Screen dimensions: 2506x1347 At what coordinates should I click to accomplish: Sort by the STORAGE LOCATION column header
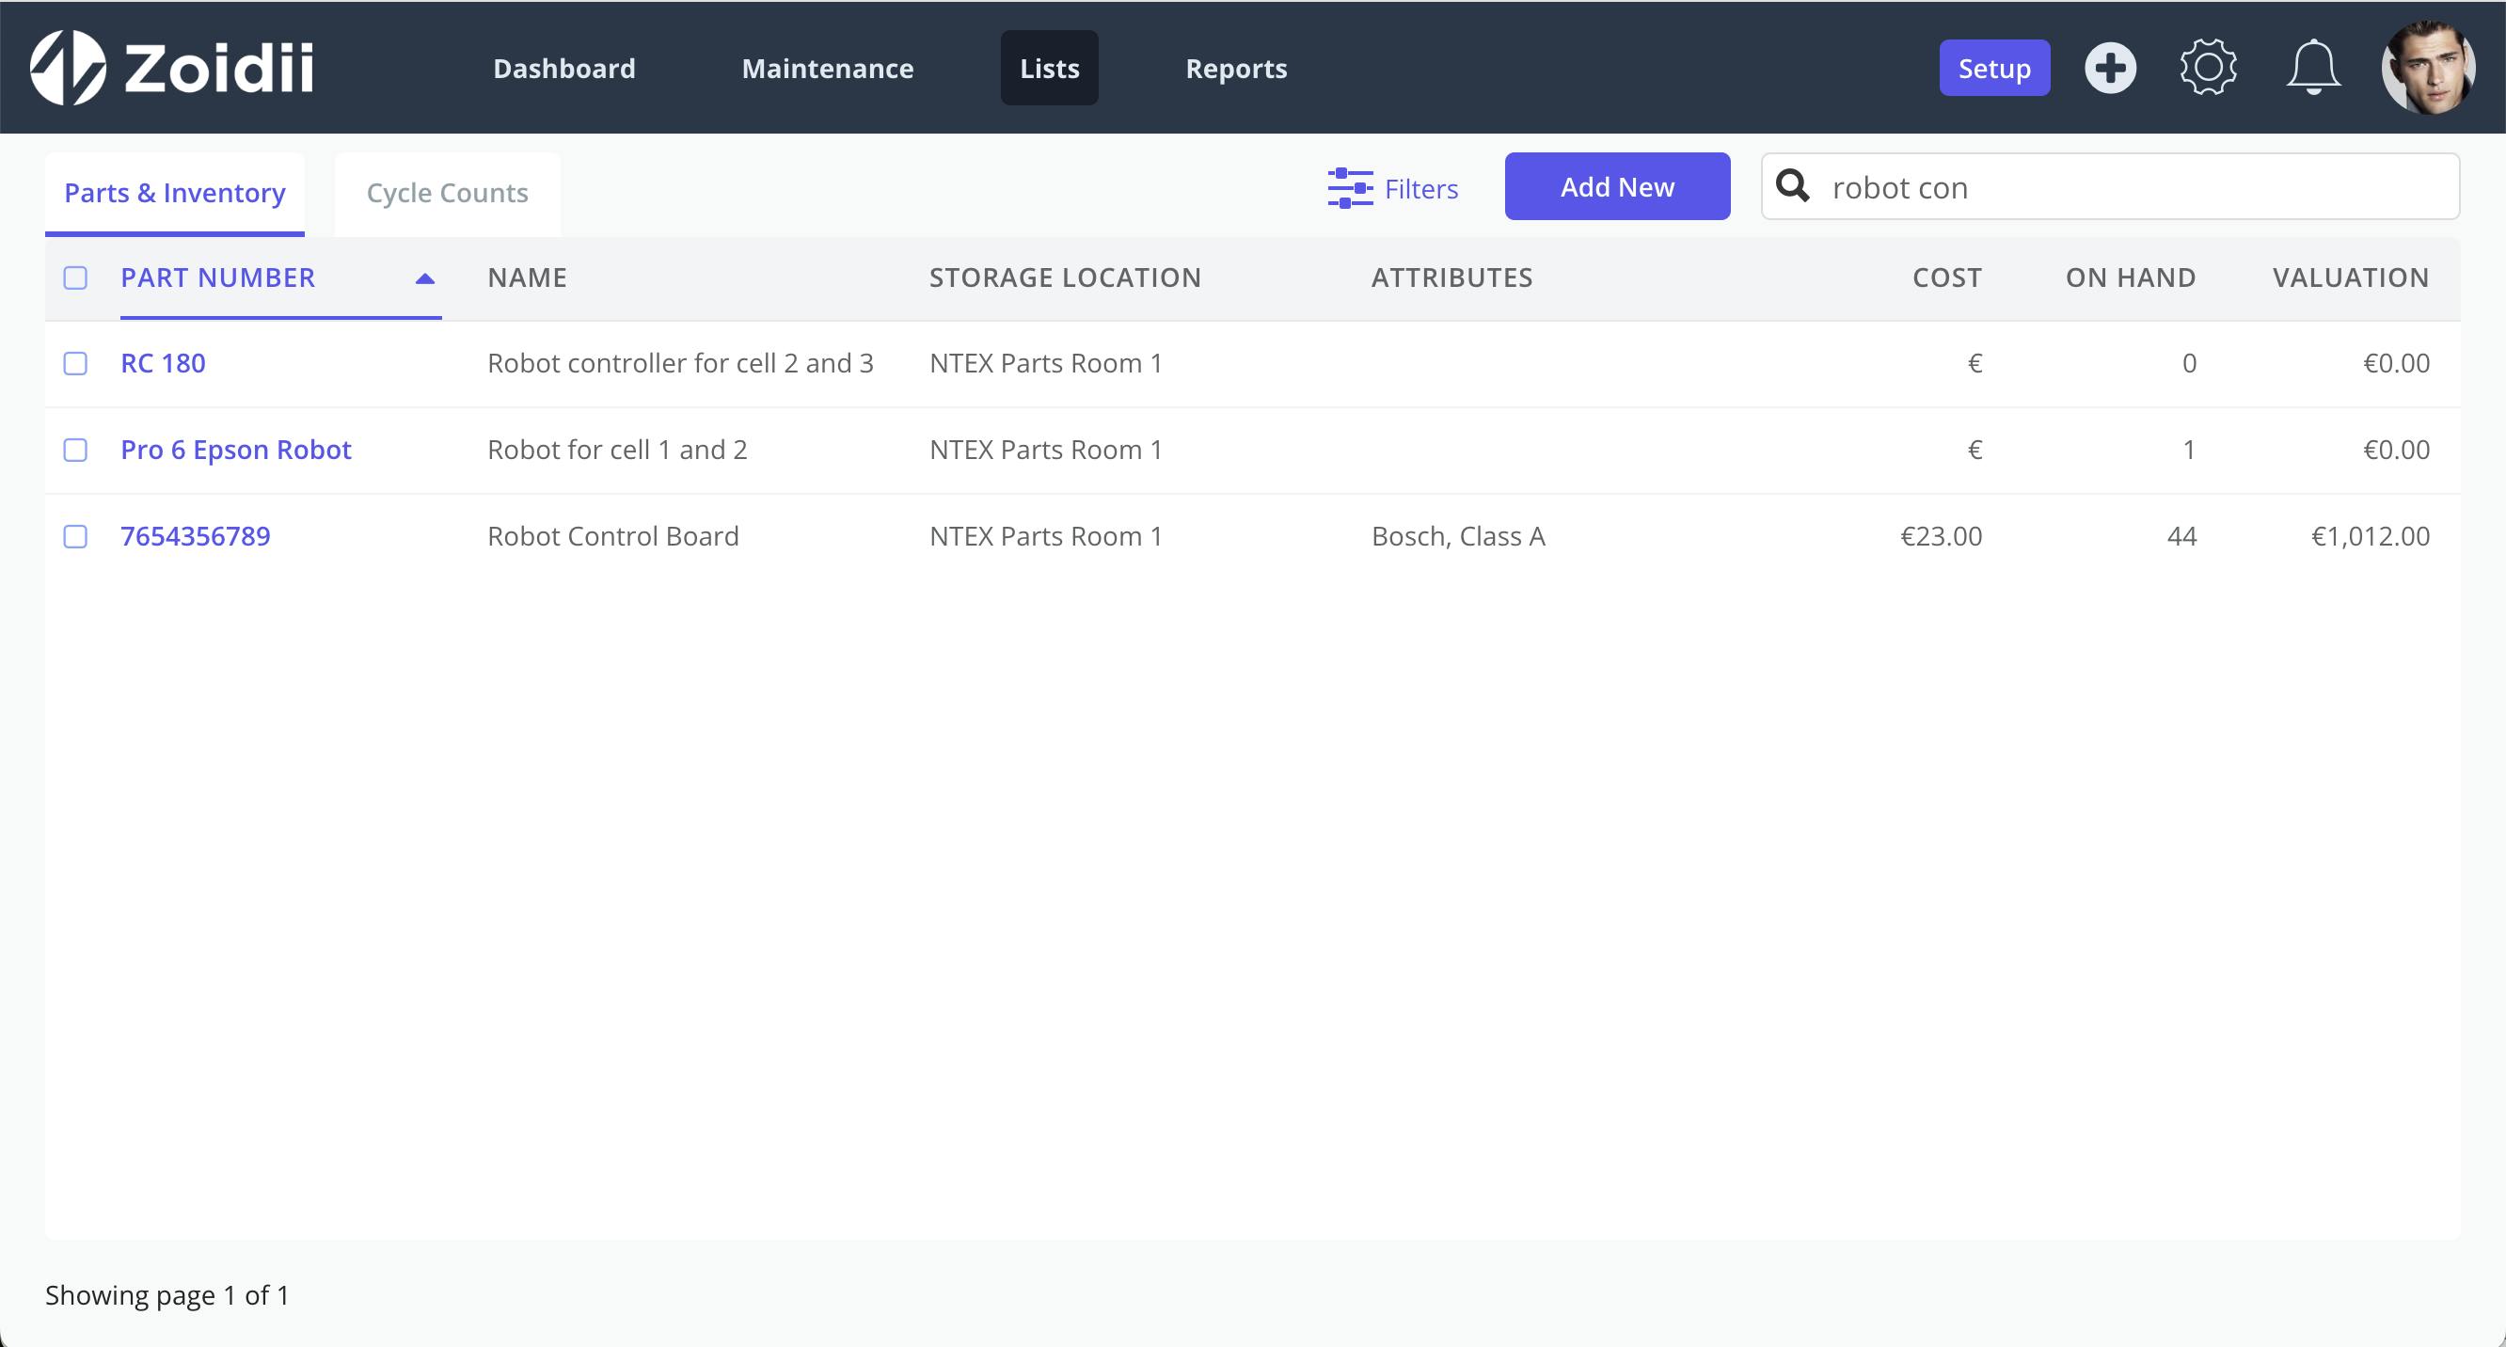[1065, 278]
